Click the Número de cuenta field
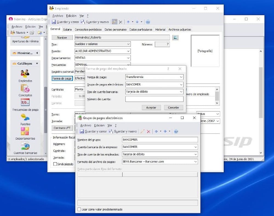274x216 pixels. coord(154,99)
